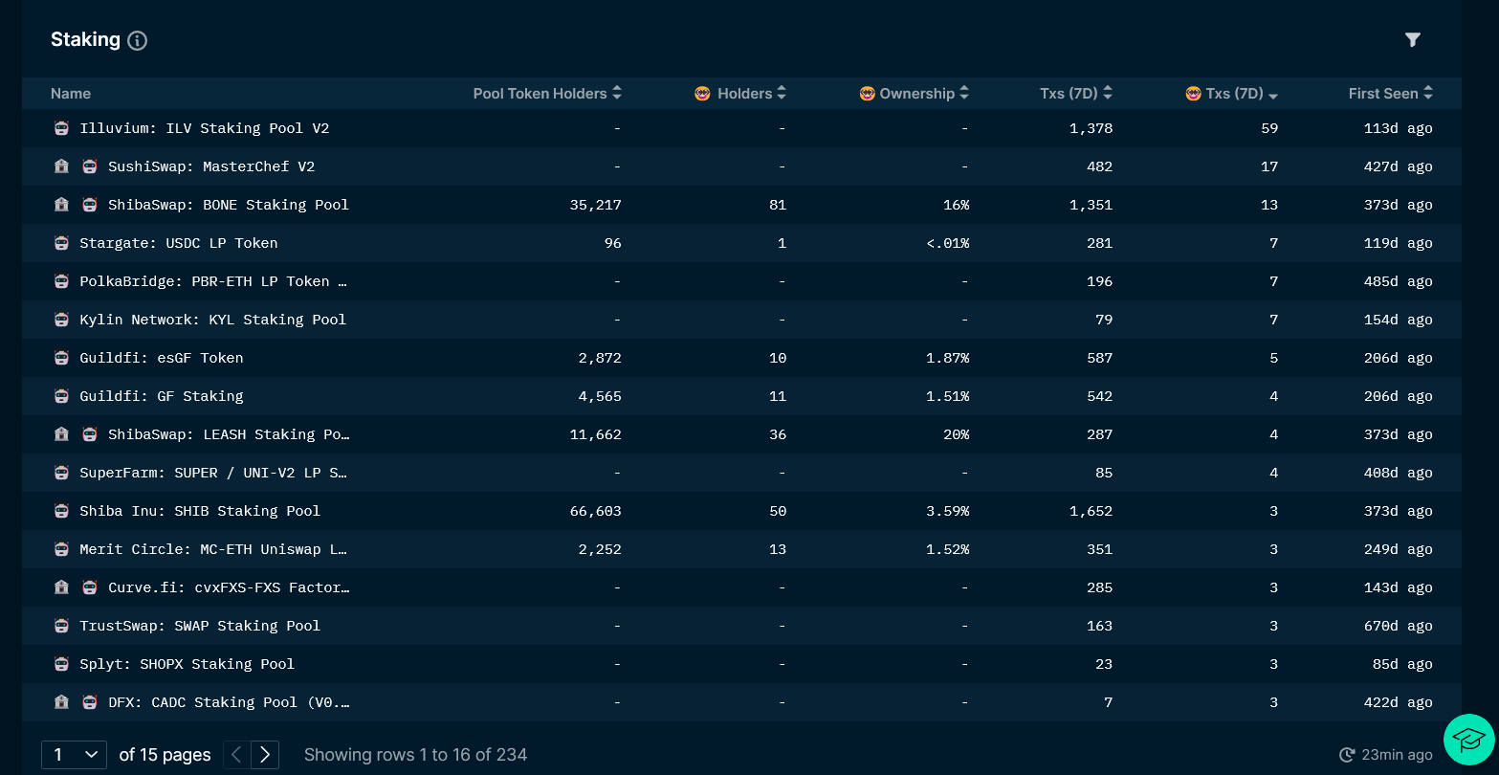
Task: Click the 1.87% ownership value
Action: tap(948, 358)
